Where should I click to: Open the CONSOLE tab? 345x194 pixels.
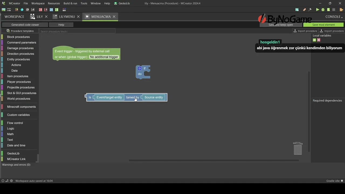pyautogui.click(x=333, y=16)
